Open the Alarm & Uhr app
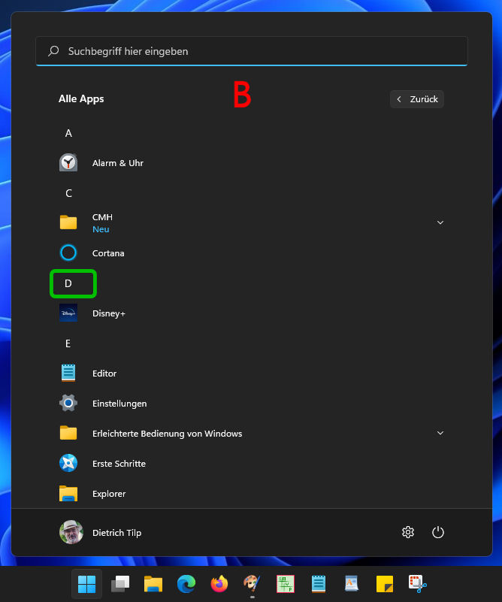 pyautogui.click(x=117, y=163)
